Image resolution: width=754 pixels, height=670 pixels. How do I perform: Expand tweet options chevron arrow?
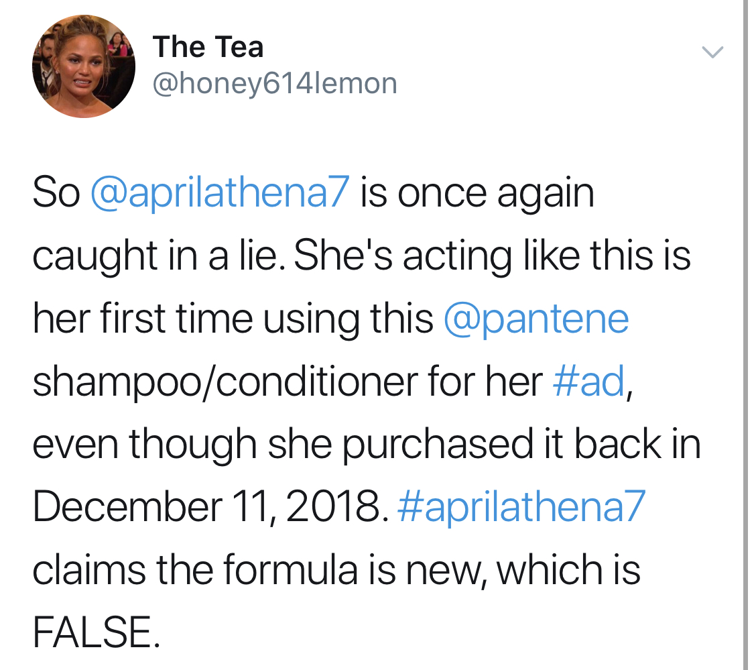point(712,52)
